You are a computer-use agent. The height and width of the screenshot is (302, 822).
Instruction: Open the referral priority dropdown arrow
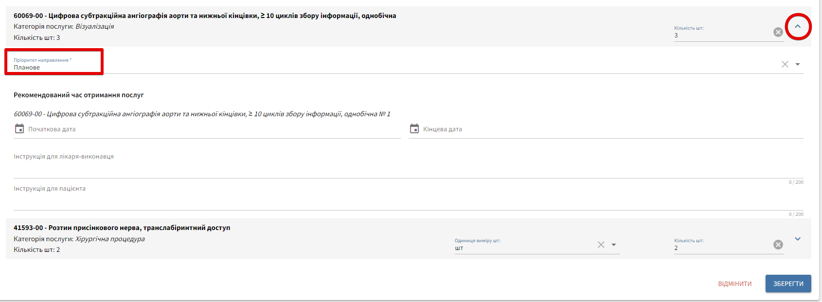[798, 64]
